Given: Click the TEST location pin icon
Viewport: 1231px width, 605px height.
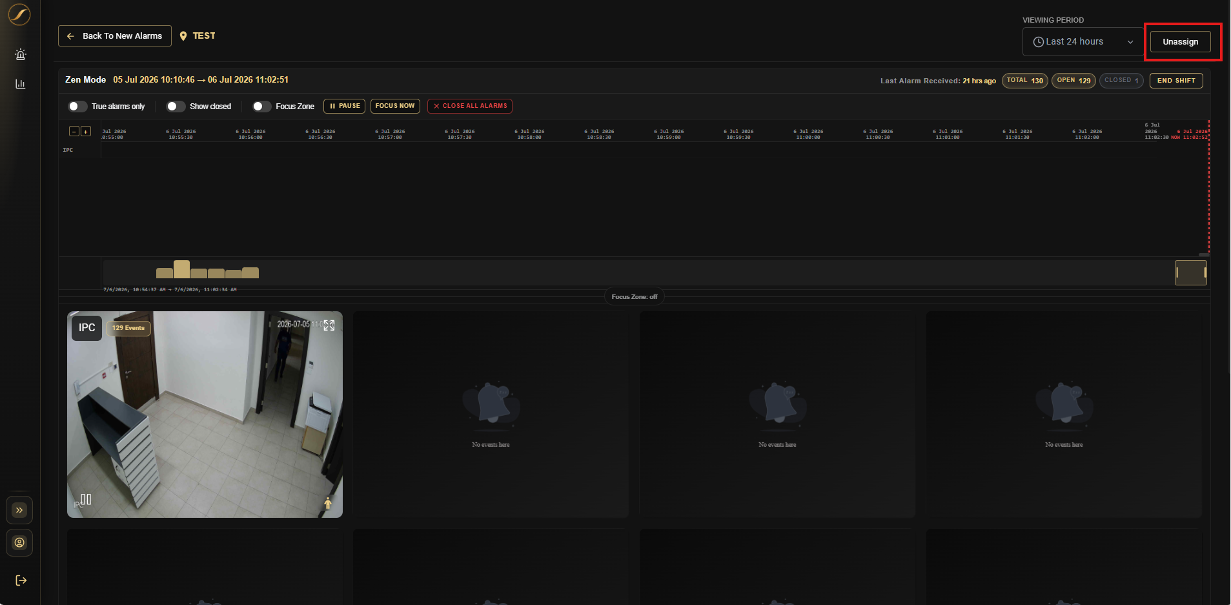Looking at the screenshot, I should [x=183, y=36].
